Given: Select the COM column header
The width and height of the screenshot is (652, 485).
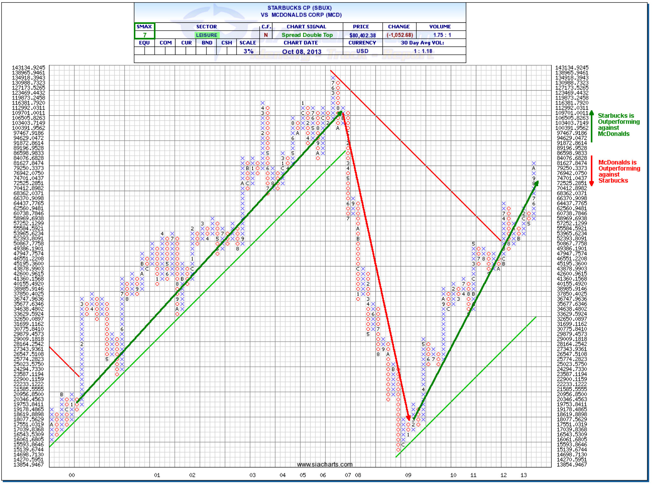Looking at the screenshot, I should (x=165, y=43).
